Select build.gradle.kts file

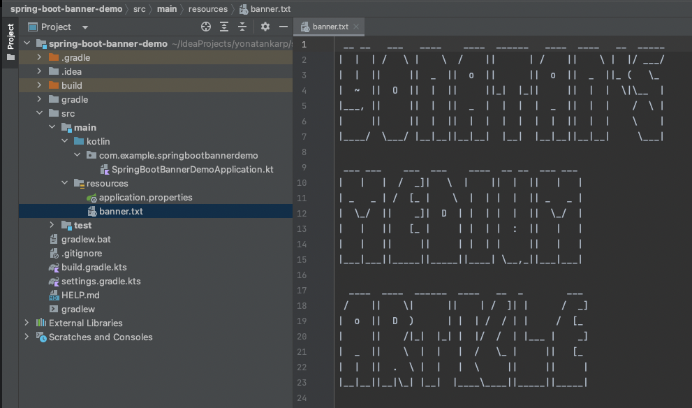tap(94, 267)
